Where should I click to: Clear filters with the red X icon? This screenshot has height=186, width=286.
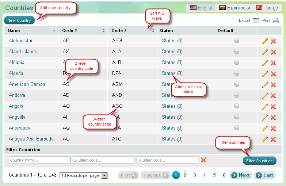(x=203, y=160)
